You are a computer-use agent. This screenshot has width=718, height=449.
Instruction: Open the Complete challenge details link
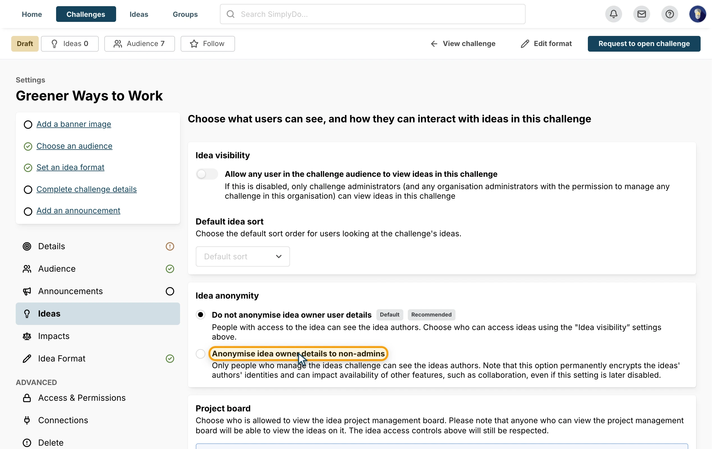pyautogui.click(x=86, y=189)
